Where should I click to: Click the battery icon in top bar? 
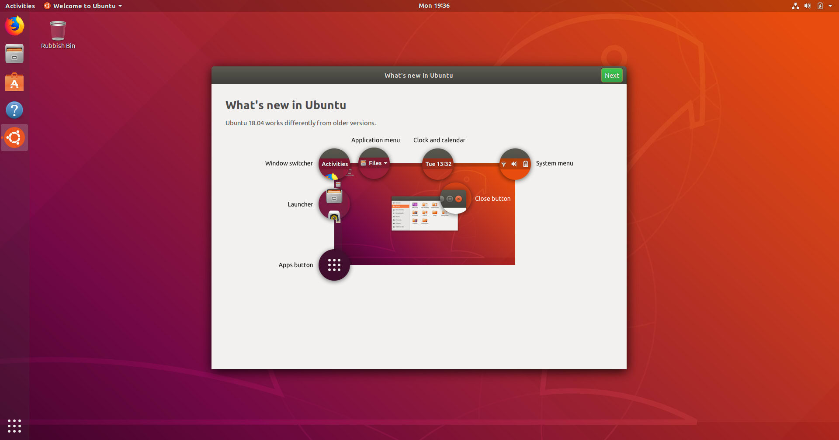(x=820, y=6)
